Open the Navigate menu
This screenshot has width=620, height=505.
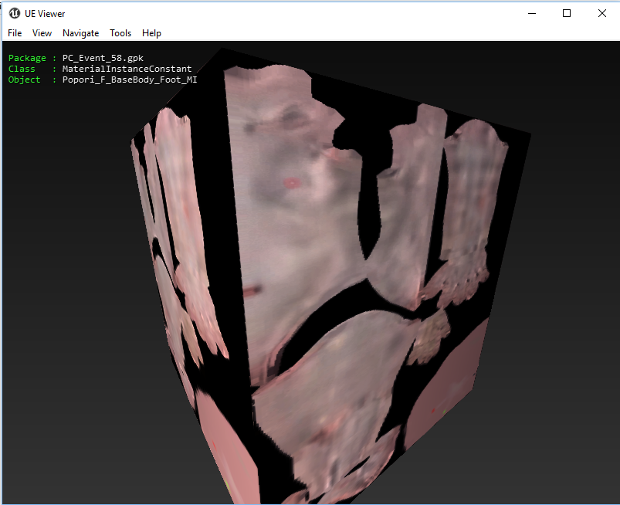coord(81,33)
